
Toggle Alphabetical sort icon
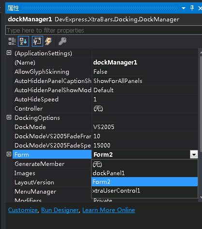point(23,41)
